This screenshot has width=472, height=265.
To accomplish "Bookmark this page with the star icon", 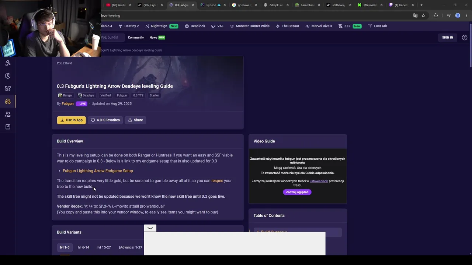I will pyautogui.click(x=423, y=15).
